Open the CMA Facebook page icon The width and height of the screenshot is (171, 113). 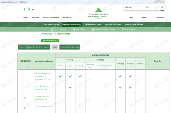pos(24,10)
